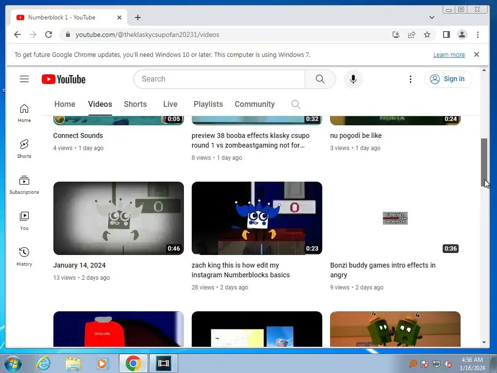The image size is (497, 373).
Task: Open the Learn more link
Action: click(x=449, y=54)
